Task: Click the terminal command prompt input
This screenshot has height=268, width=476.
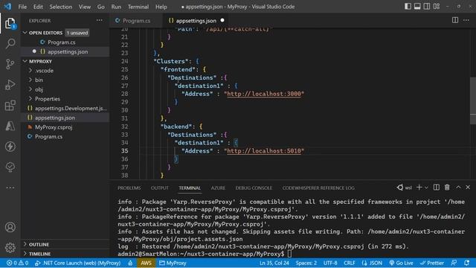Action: click(x=289, y=254)
